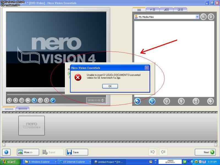Viewport: 220px width, 165px height.
Task: Click the exclamation mark round button
Action: pos(196,101)
